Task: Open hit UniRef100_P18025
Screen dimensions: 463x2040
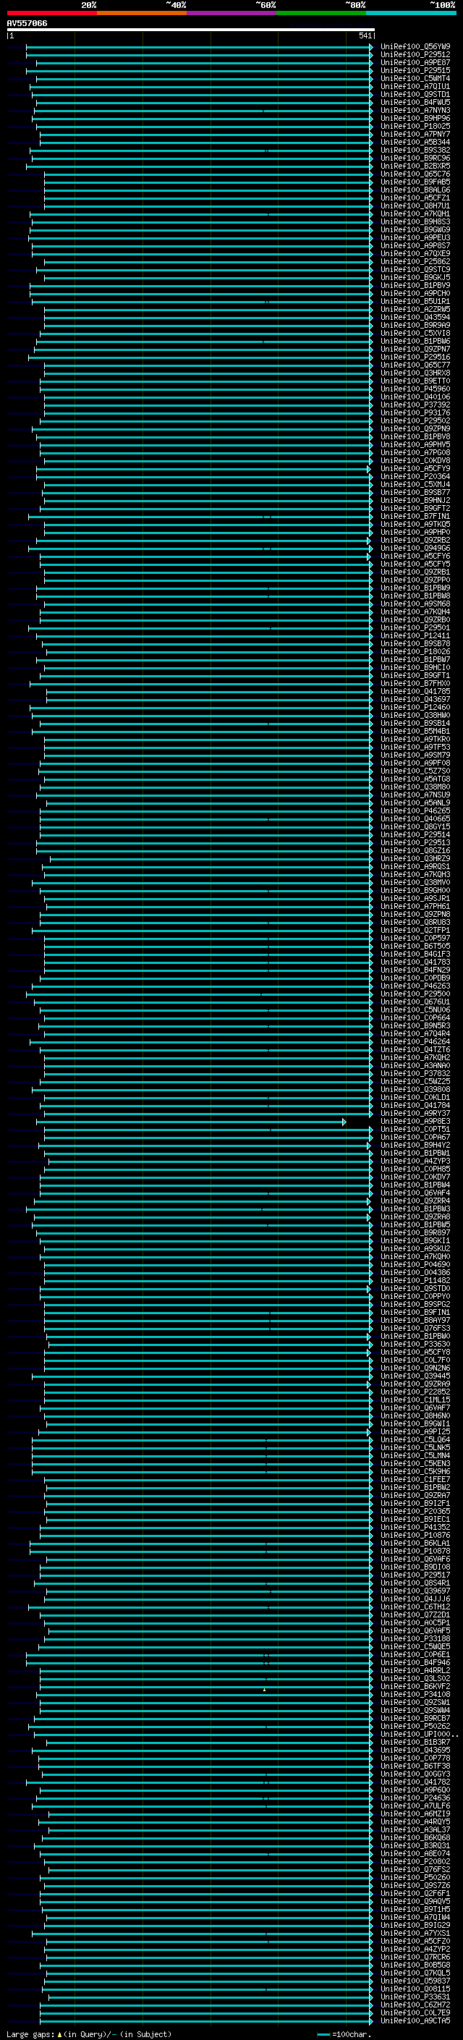Action: click(x=415, y=126)
